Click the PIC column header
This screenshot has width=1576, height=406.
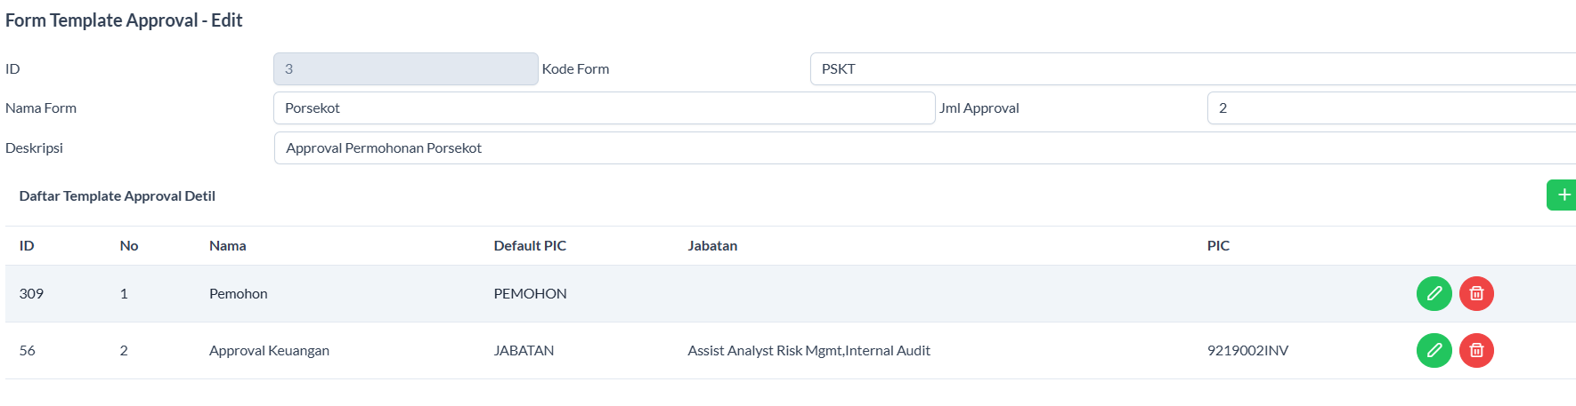pos(1218,246)
